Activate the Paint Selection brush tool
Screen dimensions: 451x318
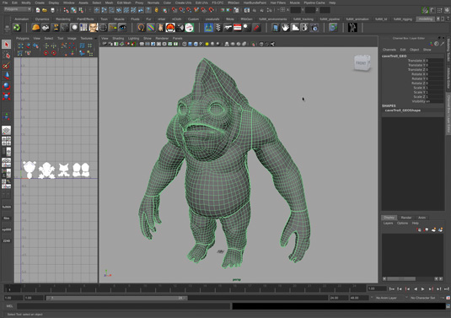pos(7,66)
